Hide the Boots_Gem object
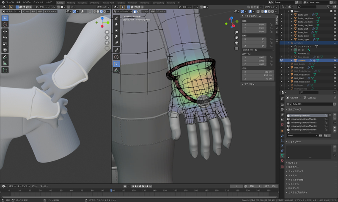This screenshot has width=338, height=202. [x=335, y=14]
